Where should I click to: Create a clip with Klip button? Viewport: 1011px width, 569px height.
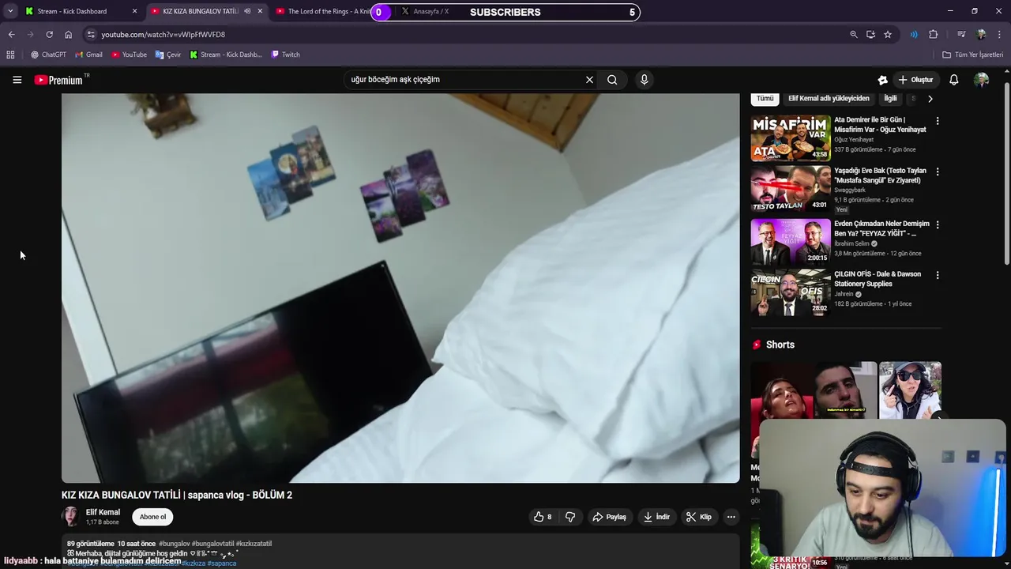699,517
